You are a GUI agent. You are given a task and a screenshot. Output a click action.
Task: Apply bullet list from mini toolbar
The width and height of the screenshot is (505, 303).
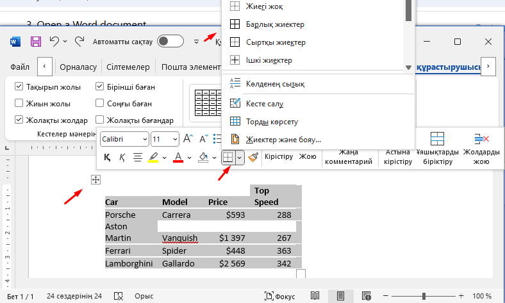[x=217, y=139]
